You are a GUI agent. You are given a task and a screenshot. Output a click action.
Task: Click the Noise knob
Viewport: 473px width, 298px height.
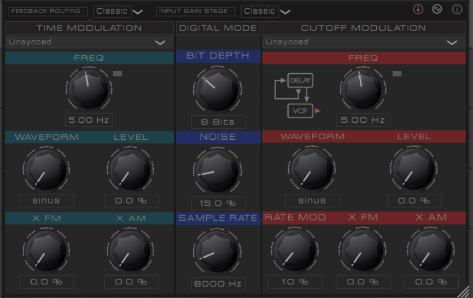click(218, 171)
